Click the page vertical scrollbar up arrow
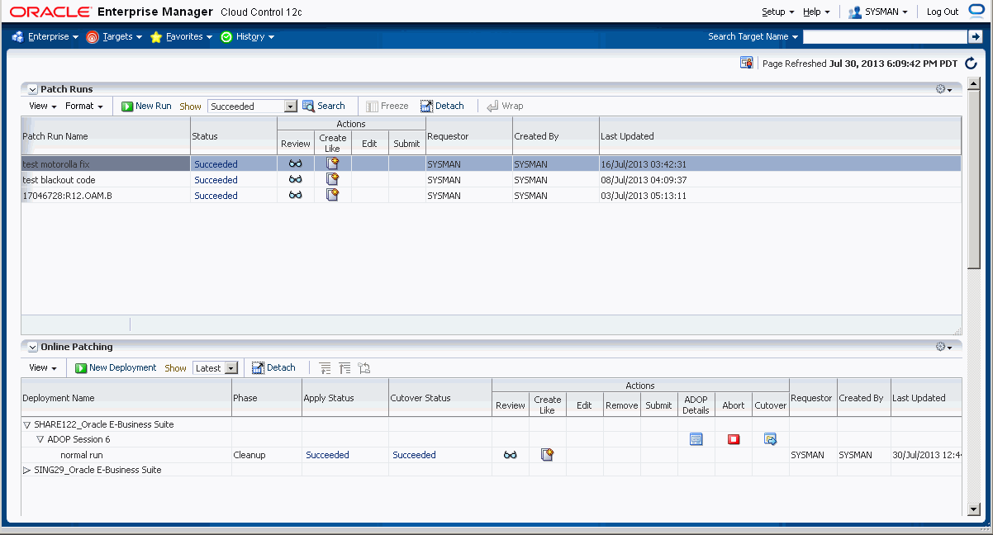 (x=973, y=83)
